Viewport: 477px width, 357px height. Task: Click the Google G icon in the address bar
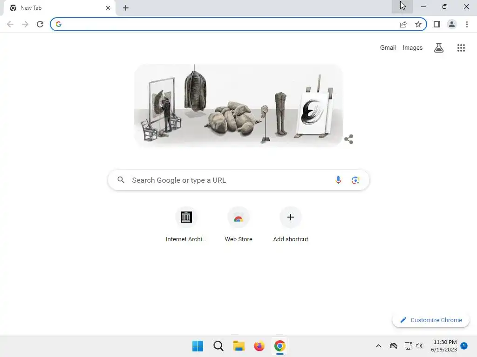[x=59, y=24]
